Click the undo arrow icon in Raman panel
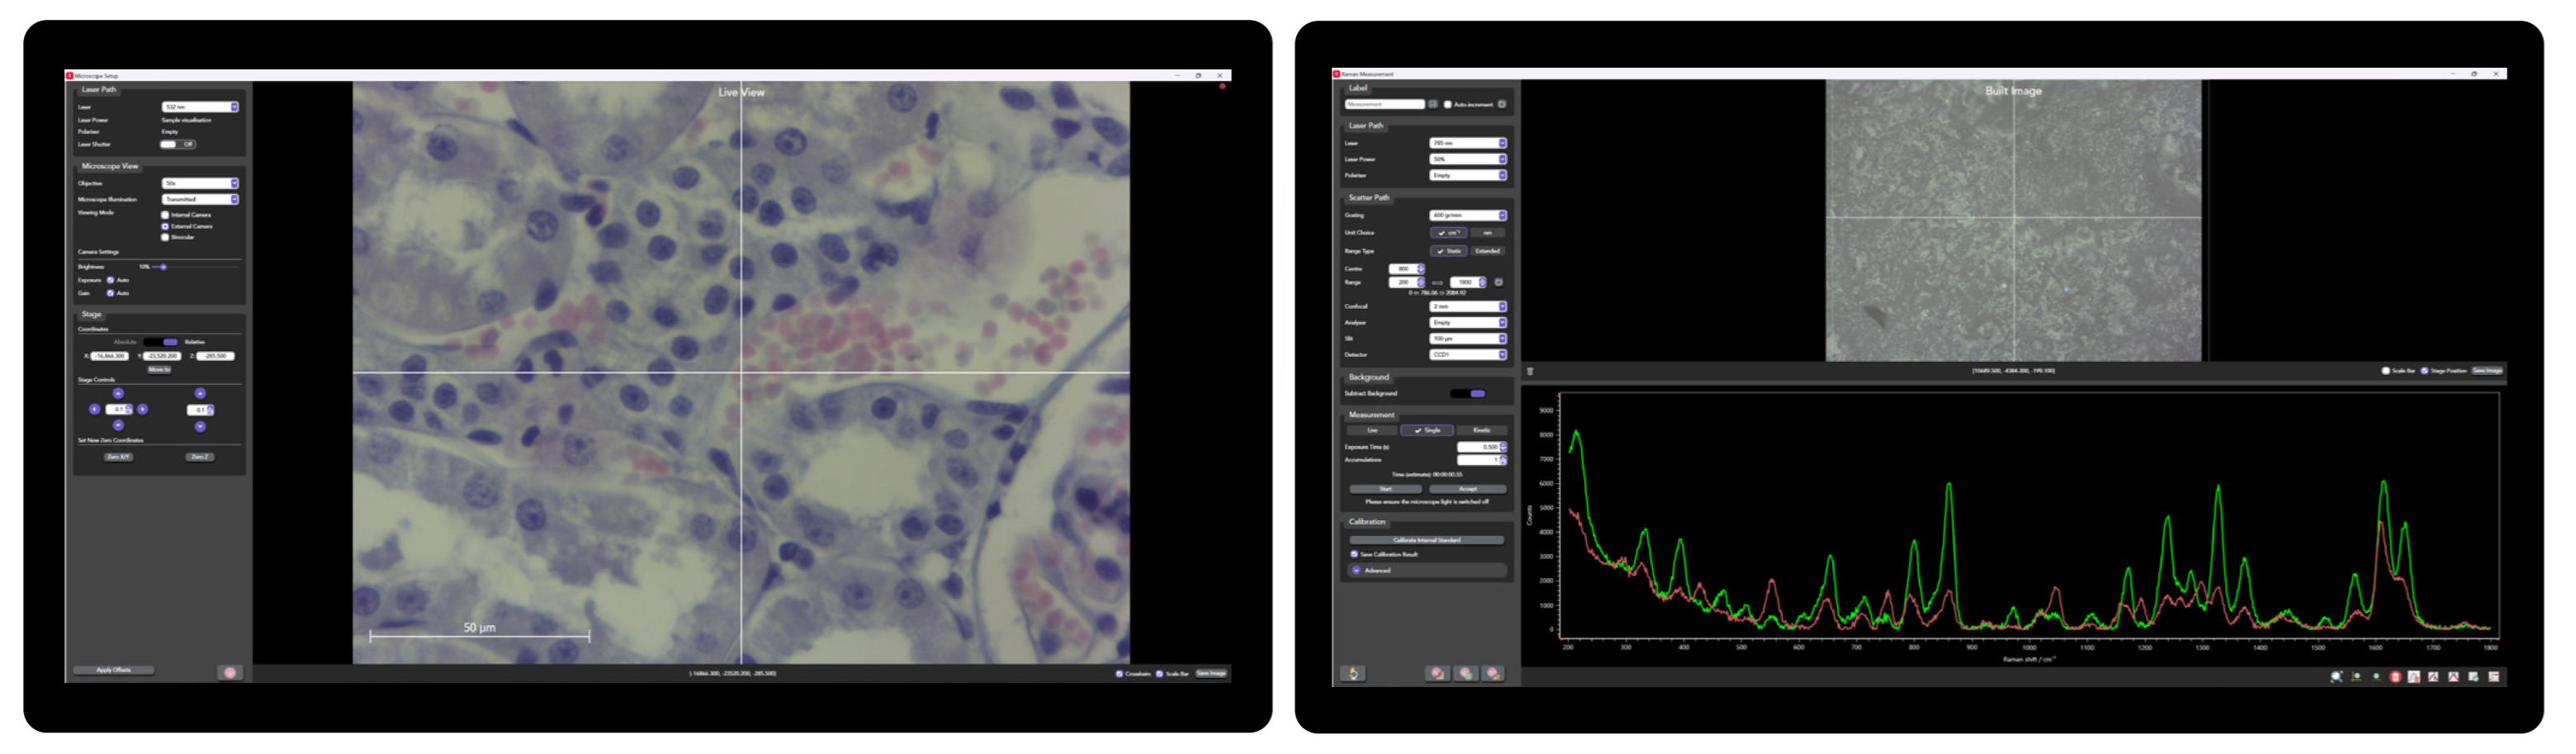2576x754 pixels. 1353,674
